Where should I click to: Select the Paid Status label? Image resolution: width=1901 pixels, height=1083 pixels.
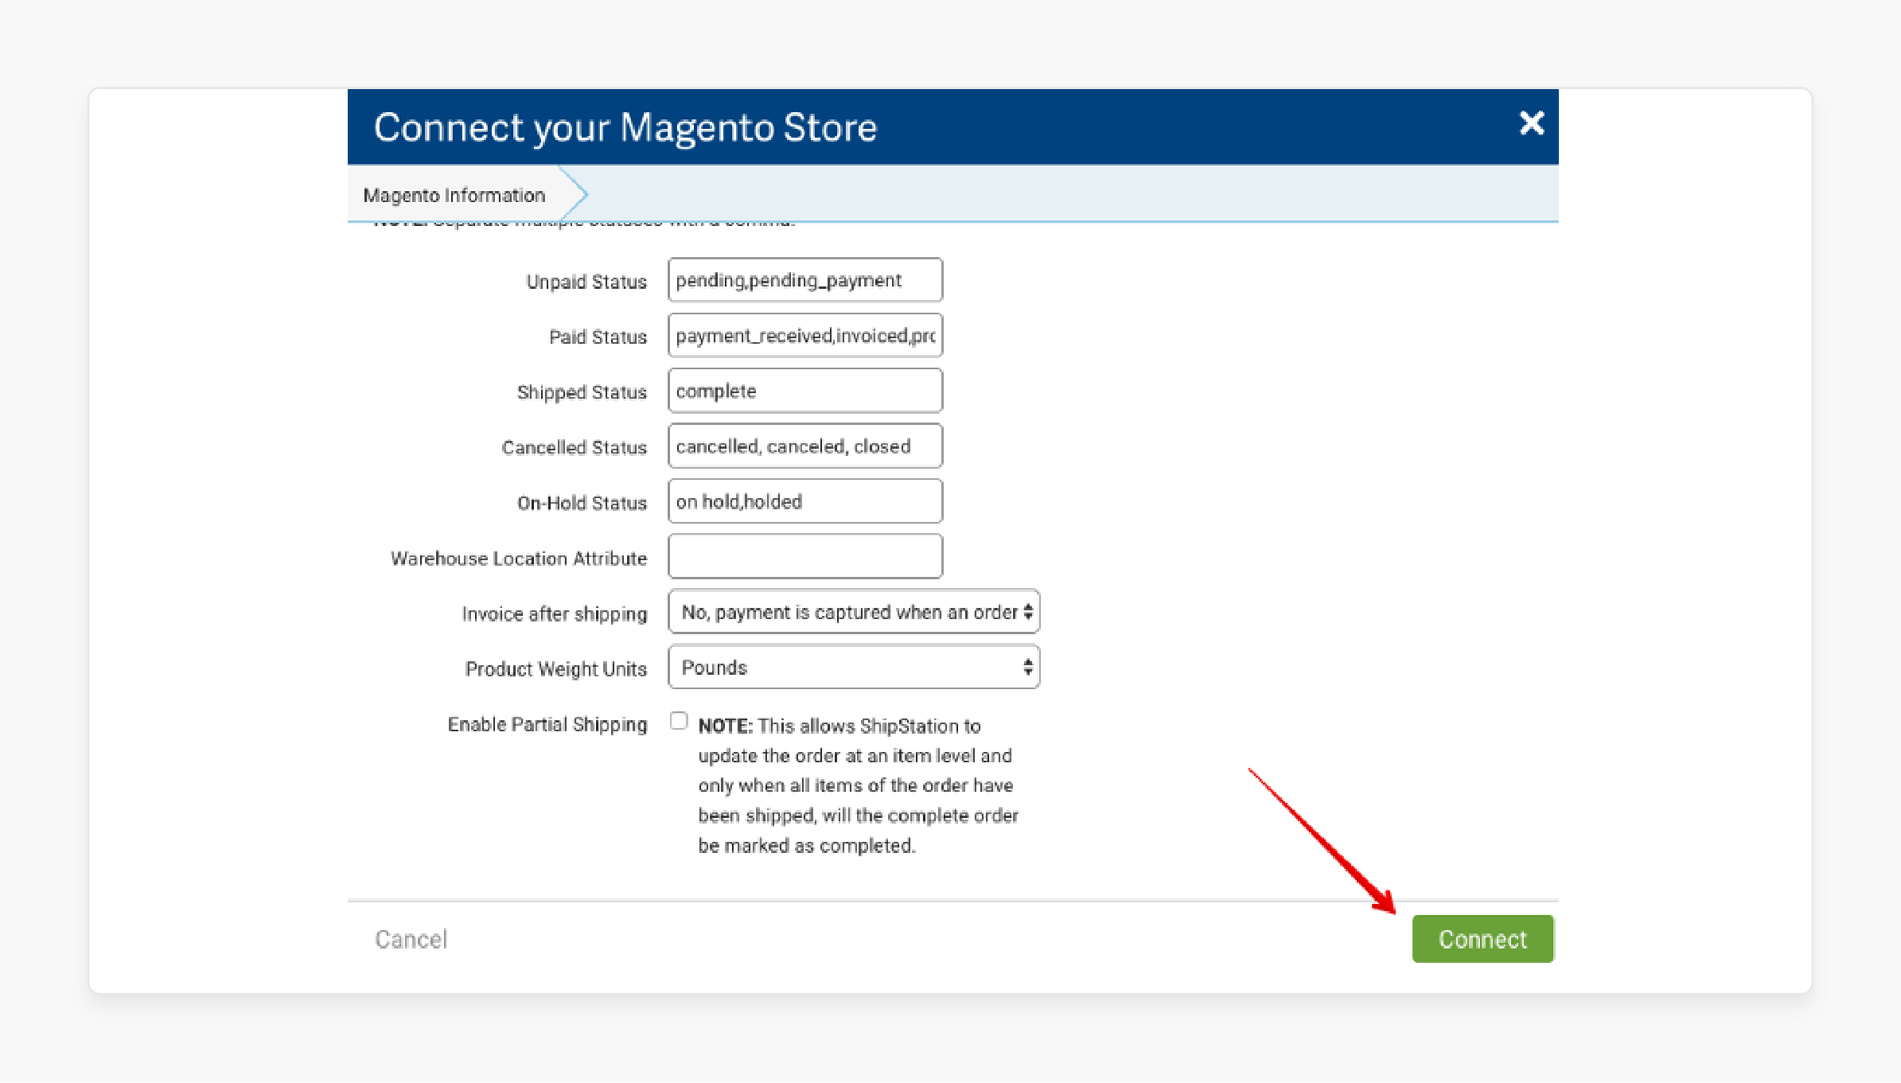598,337
